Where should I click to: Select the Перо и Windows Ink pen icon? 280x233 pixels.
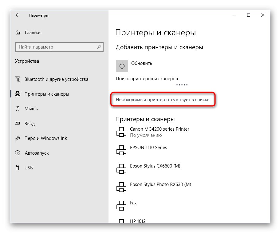click(17, 138)
